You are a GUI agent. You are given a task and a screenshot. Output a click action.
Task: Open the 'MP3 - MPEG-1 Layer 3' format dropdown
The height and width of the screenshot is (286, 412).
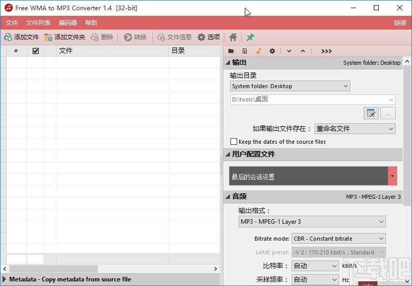click(312, 222)
